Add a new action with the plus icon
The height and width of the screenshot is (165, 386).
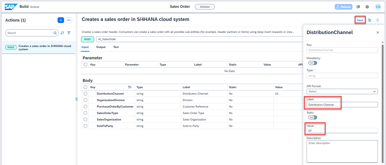tap(61, 20)
